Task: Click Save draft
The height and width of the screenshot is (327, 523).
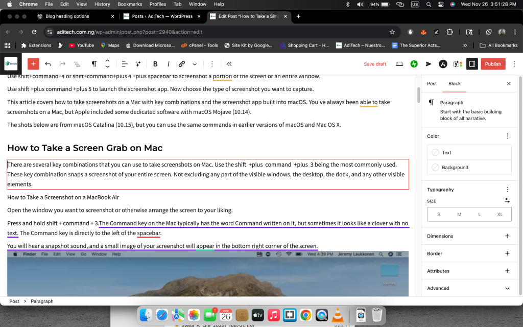Action: click(x=375, y=64)
